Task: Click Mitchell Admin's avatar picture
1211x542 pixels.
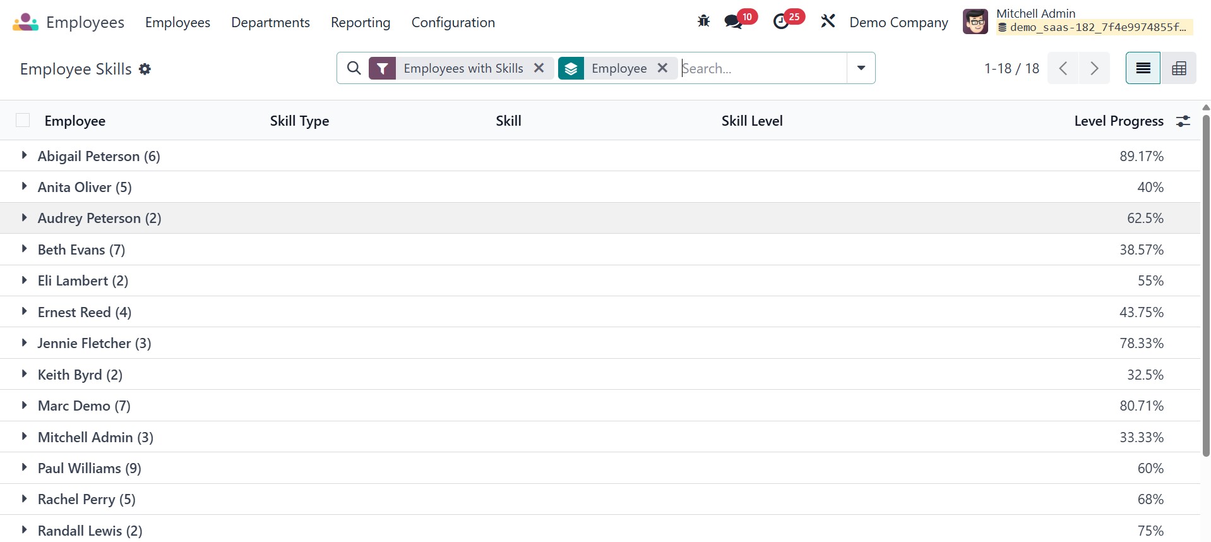Action: point(975,22)
